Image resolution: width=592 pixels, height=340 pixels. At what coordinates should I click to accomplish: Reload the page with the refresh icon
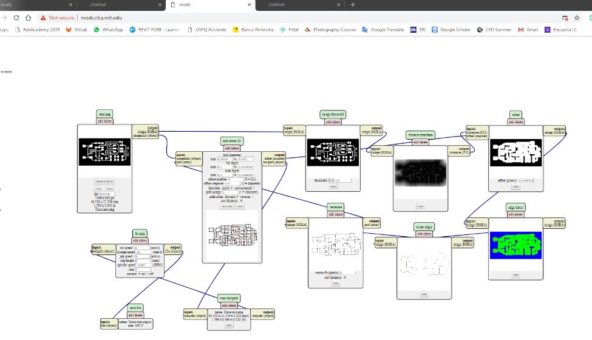coord(16,18)
